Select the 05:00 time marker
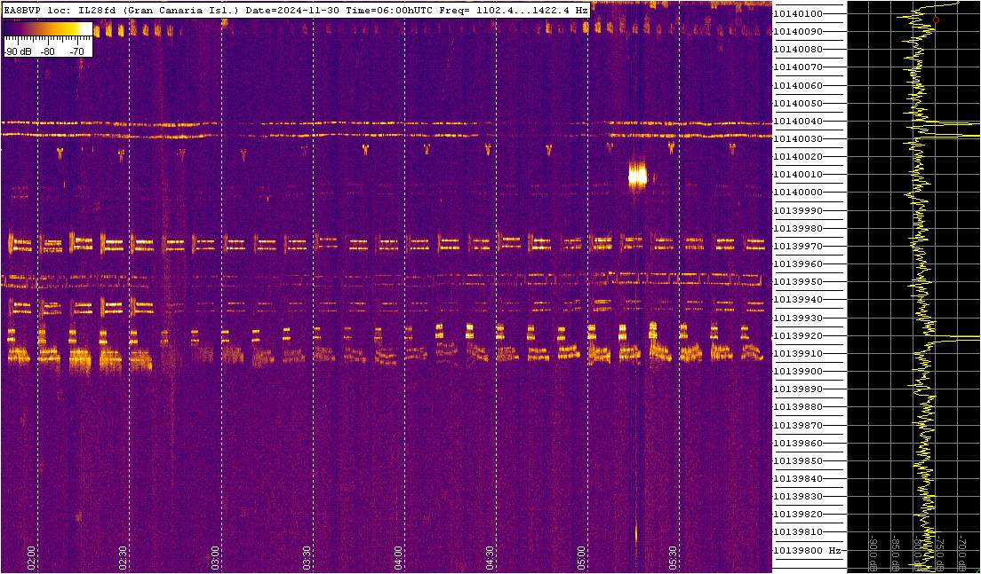 [x=582, y=557]
